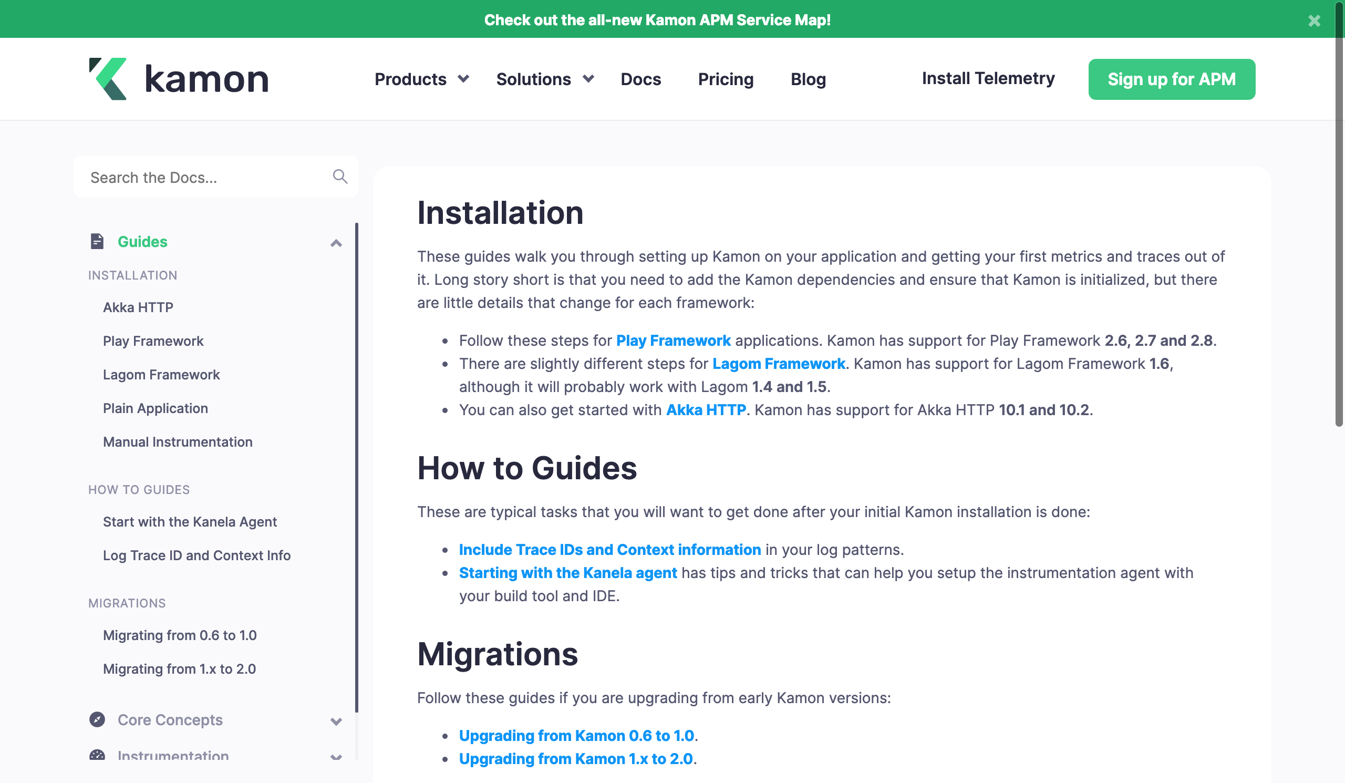
Task: Click the Play Framework link in article
Action: click(673, 340)
